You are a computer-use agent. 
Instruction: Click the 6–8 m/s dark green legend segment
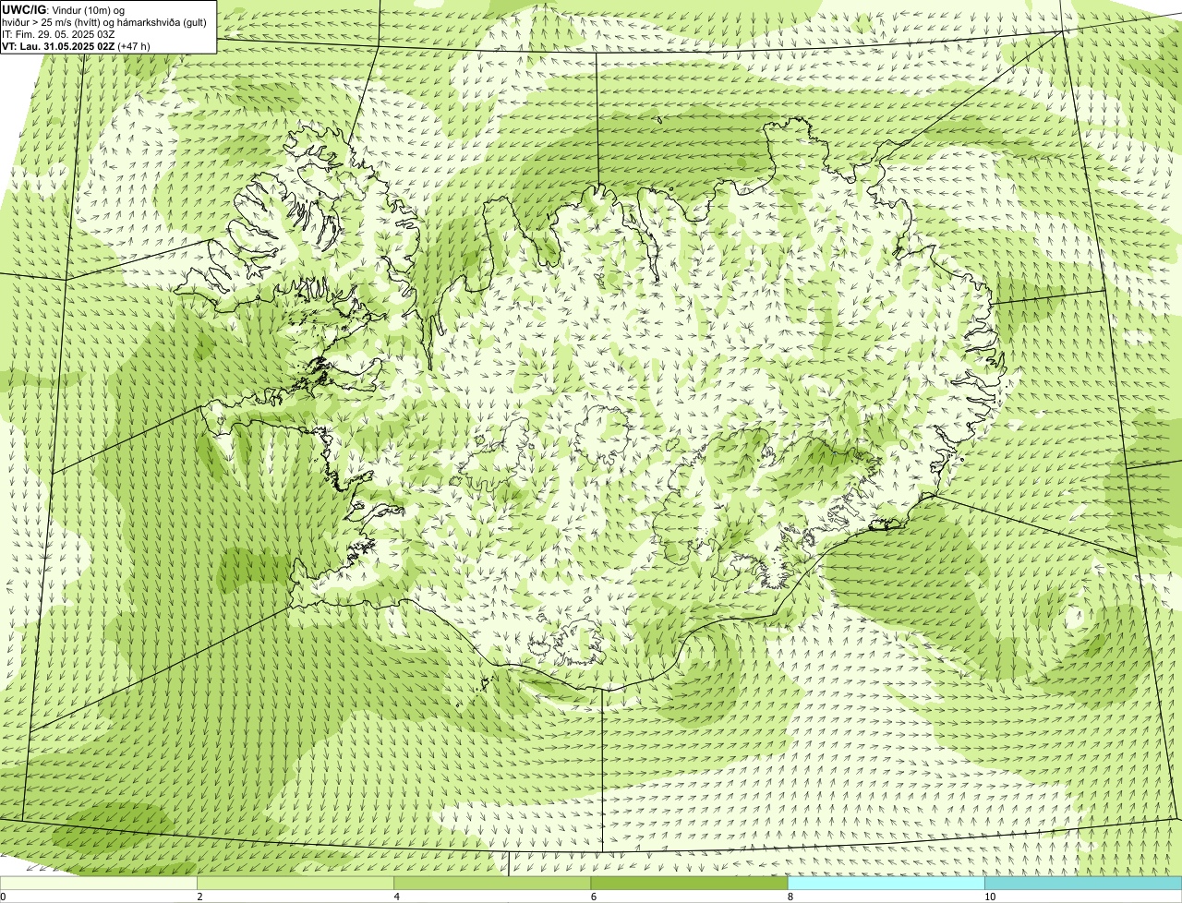click(x=689, y=883)
